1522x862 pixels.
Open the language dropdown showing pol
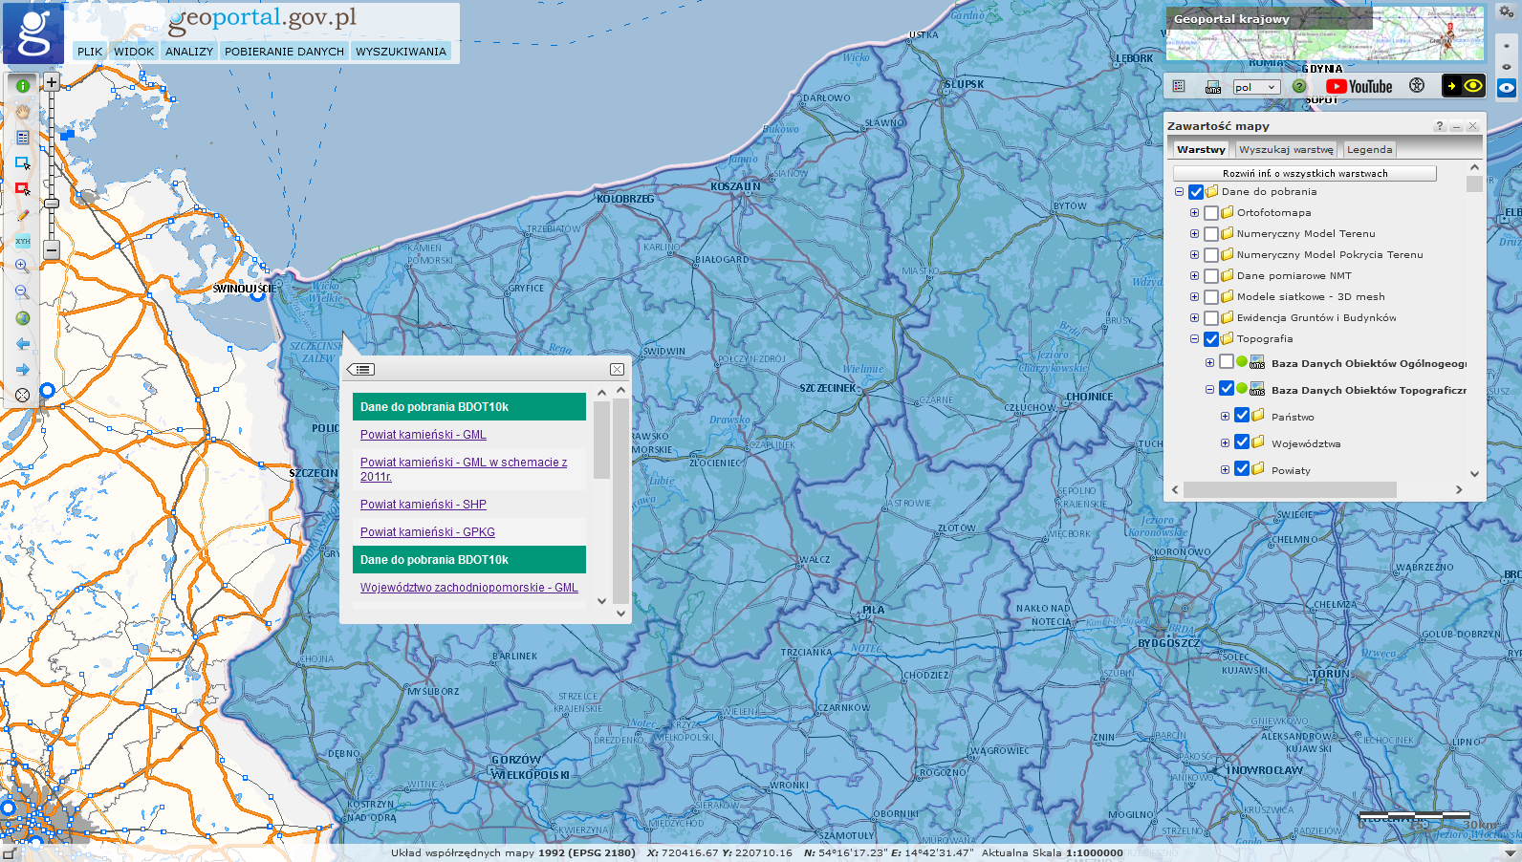(x=1255, y=87)
